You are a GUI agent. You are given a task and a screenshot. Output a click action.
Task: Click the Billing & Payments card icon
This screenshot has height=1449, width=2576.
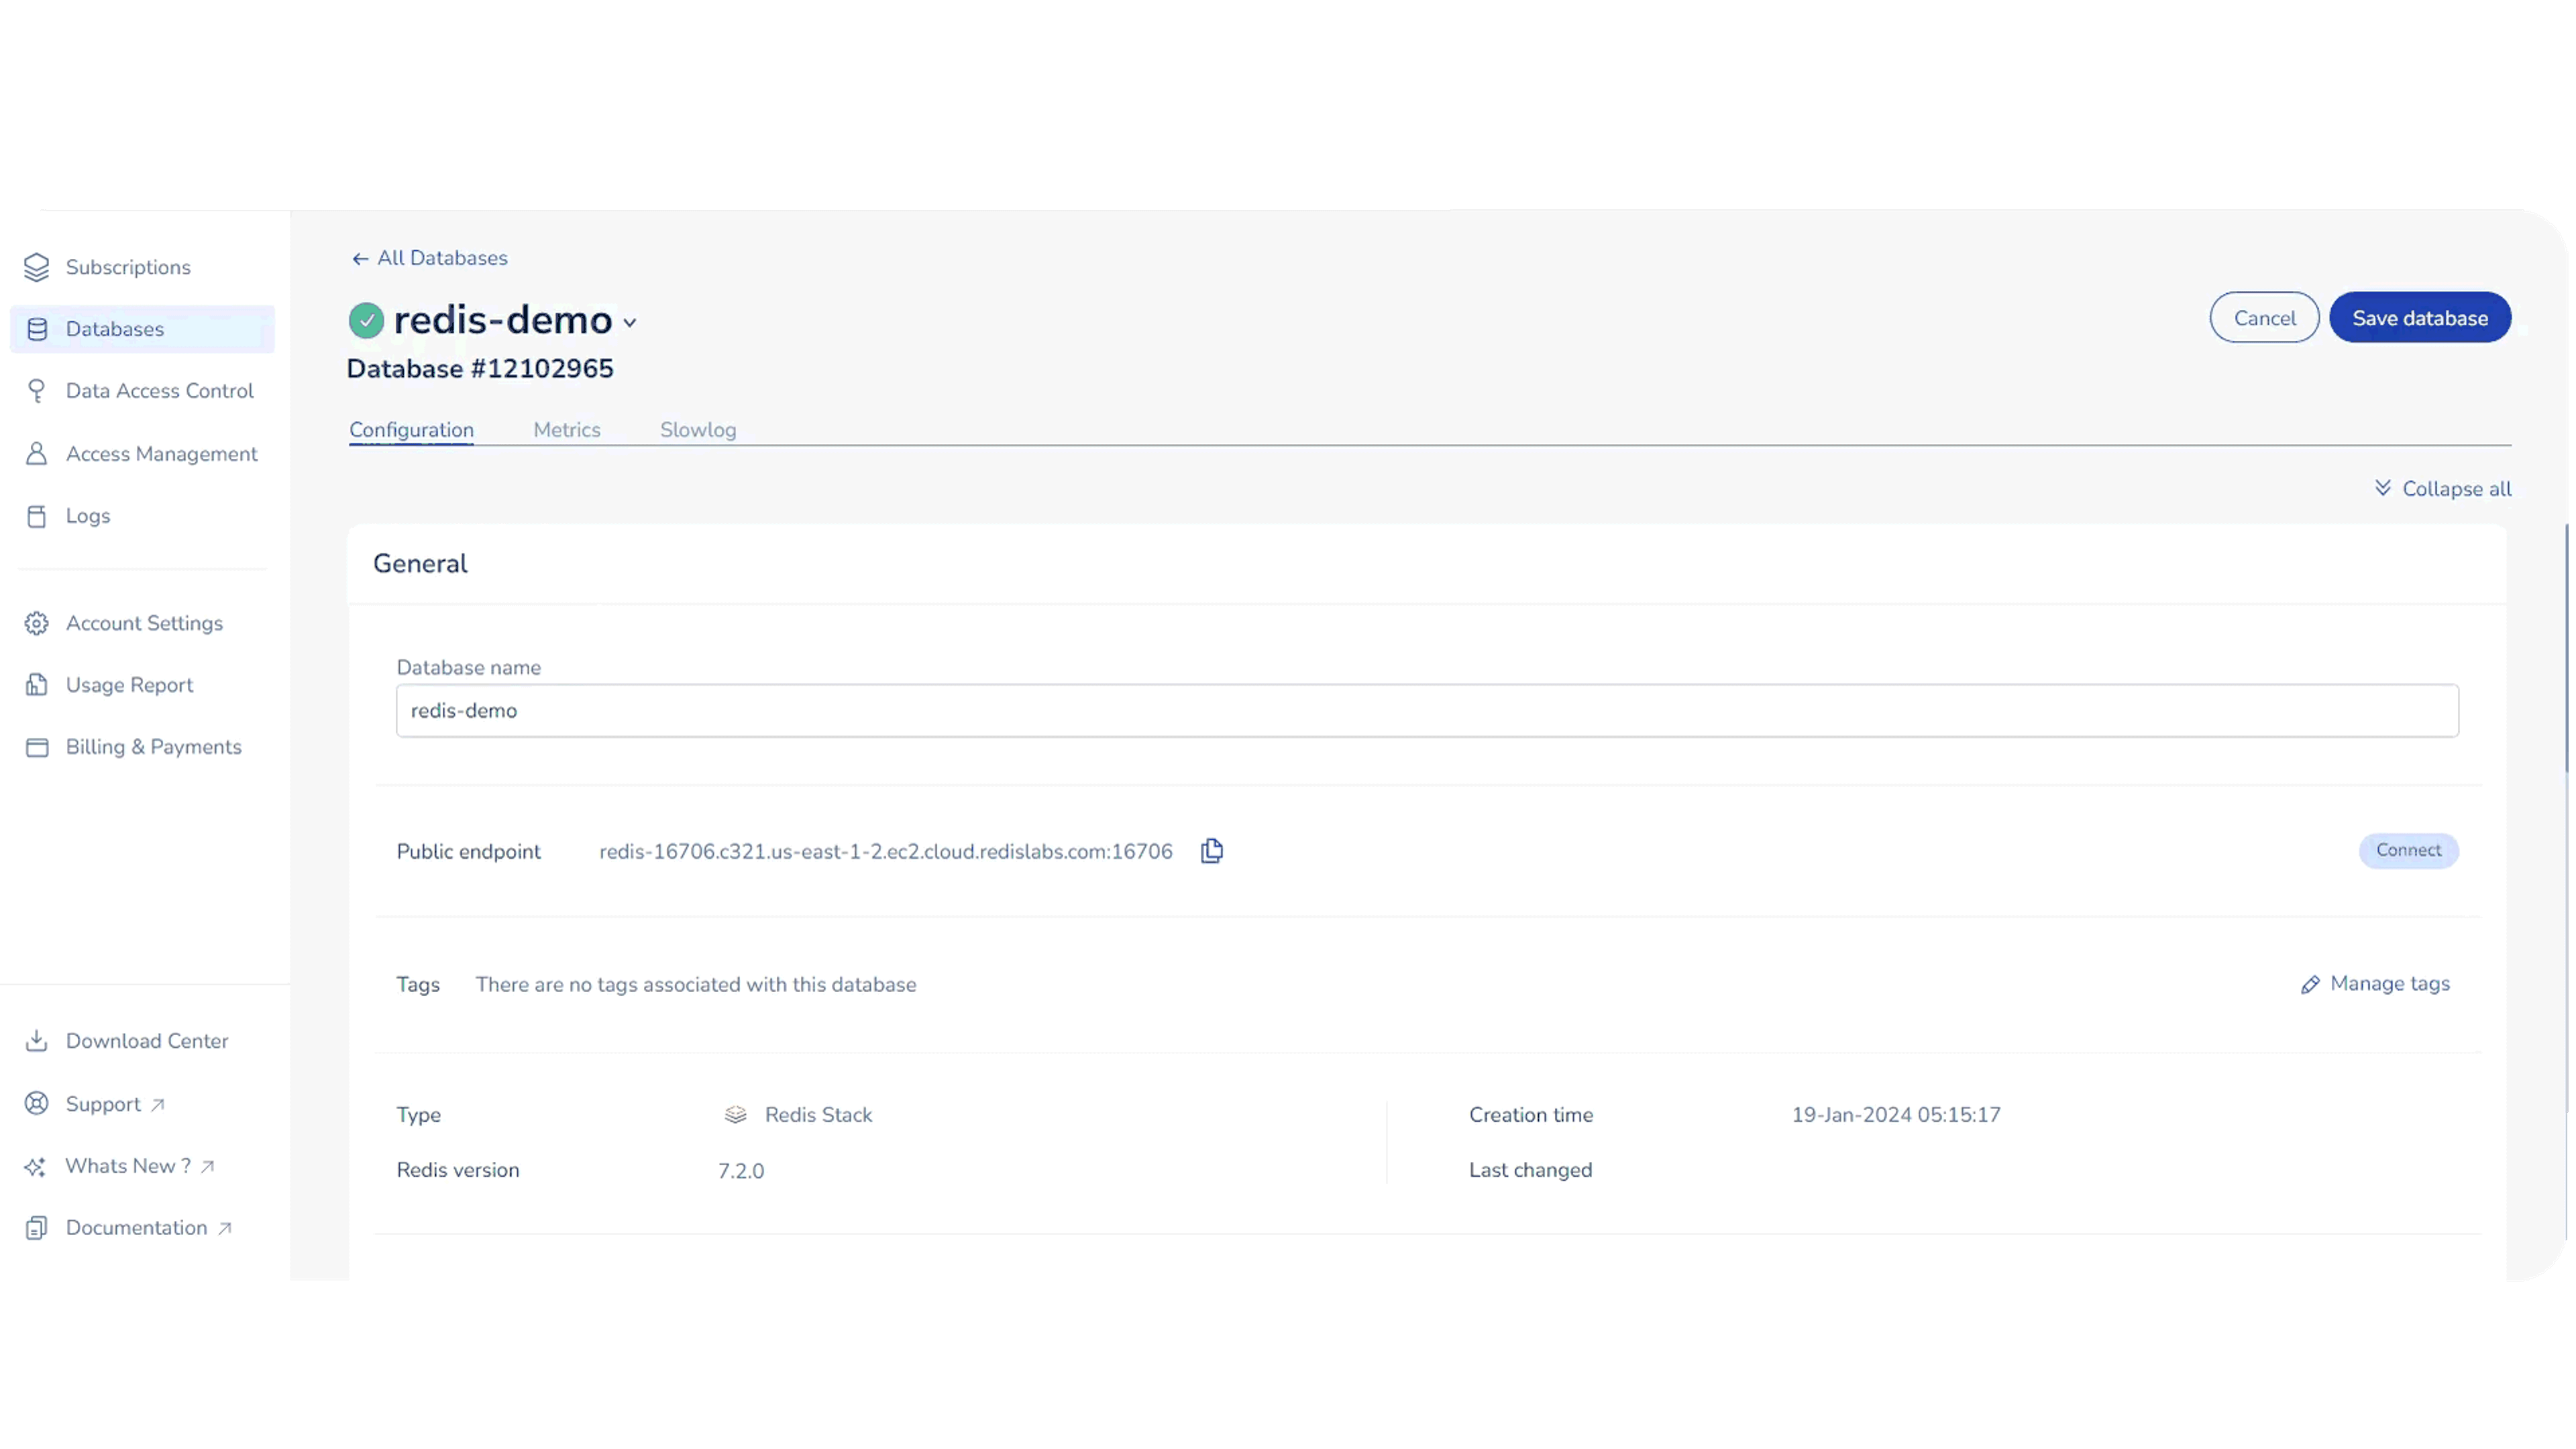[37, 747]
